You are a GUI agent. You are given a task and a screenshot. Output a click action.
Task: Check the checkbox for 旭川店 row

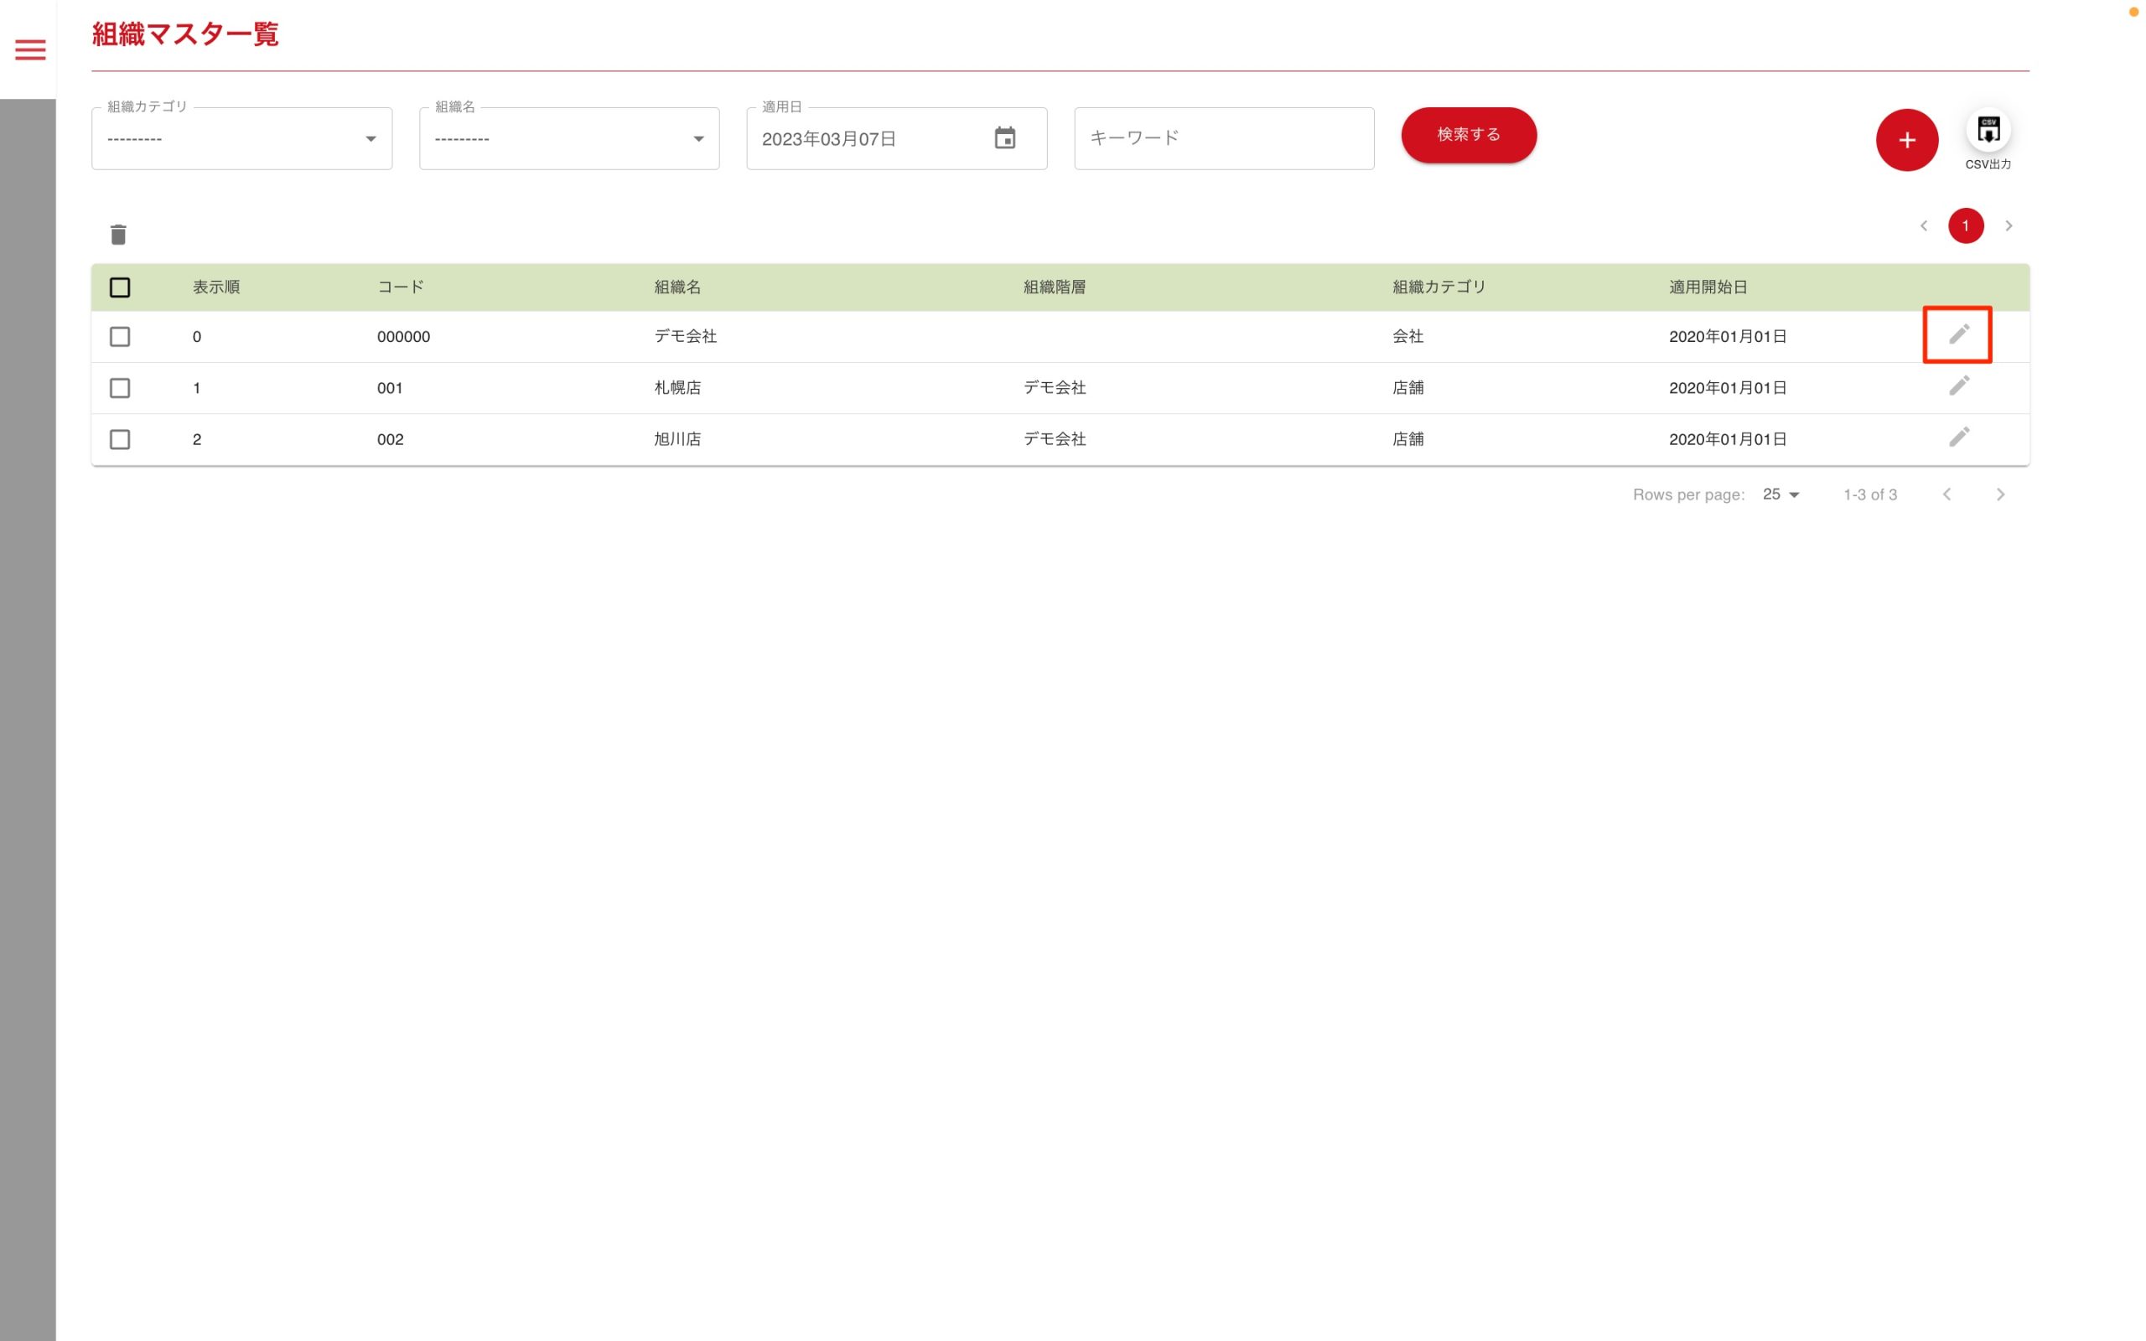(x=120, y=440)
